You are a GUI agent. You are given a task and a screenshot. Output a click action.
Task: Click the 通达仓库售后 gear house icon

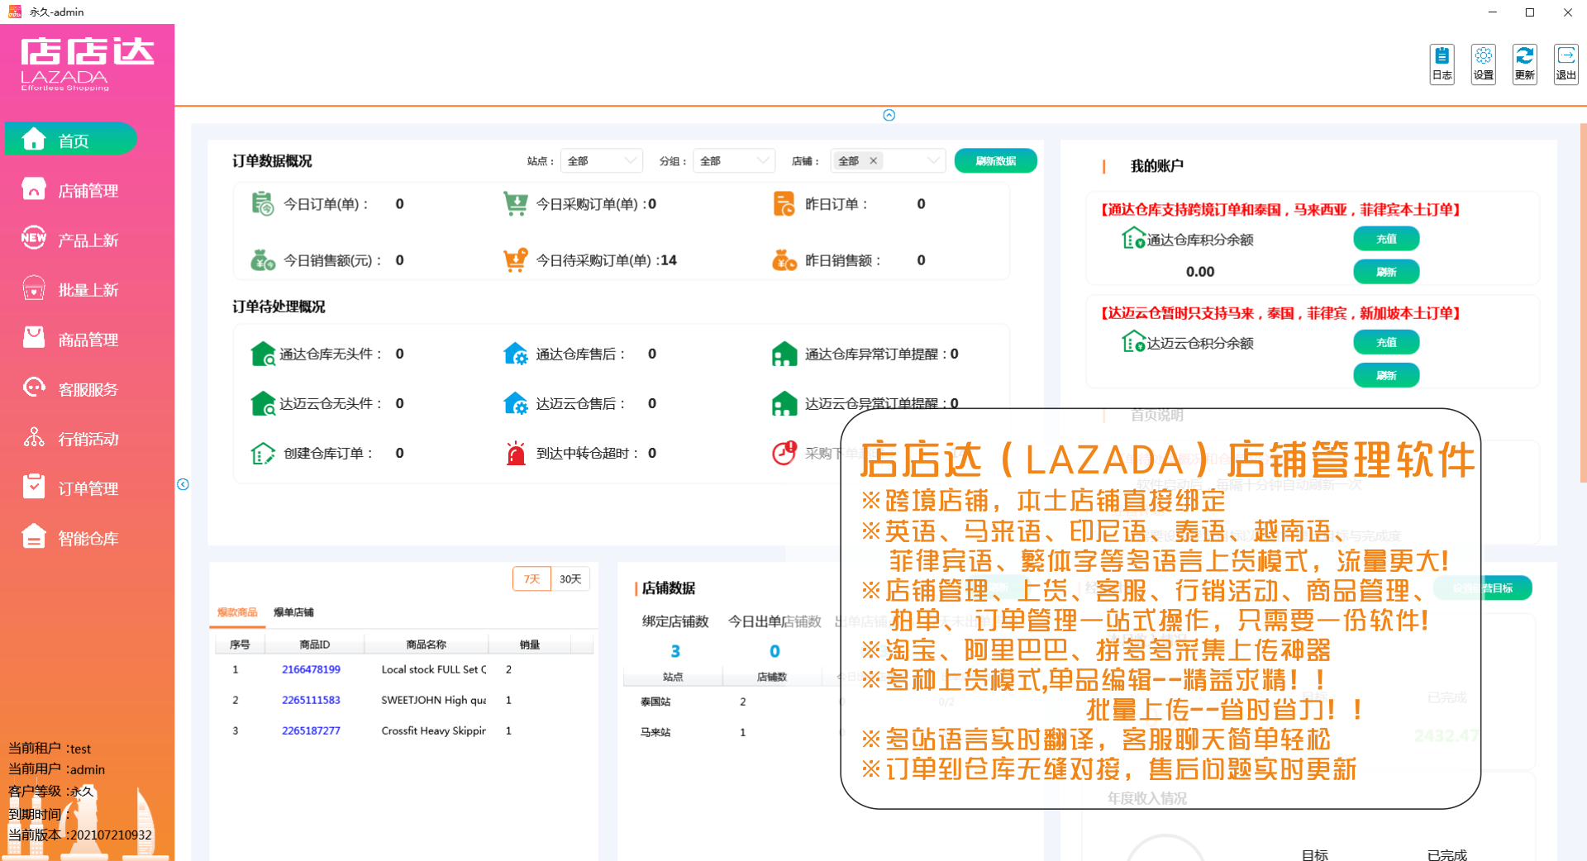click(x=516, y=354)
